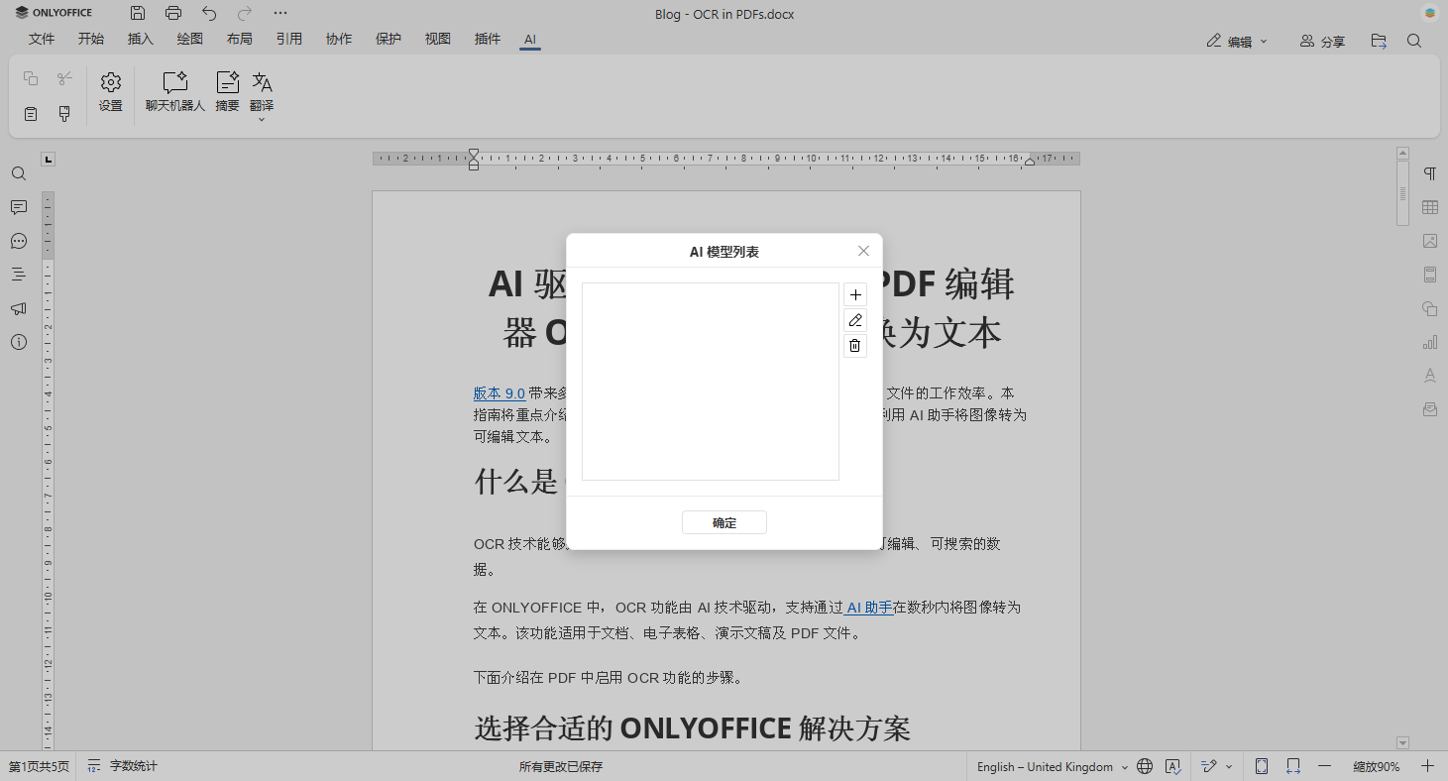Image resolution: width=1448 pixels, height=781 pixels.
Task: Open Header and footer settings in right sidebar
Action: point(1430,275)
